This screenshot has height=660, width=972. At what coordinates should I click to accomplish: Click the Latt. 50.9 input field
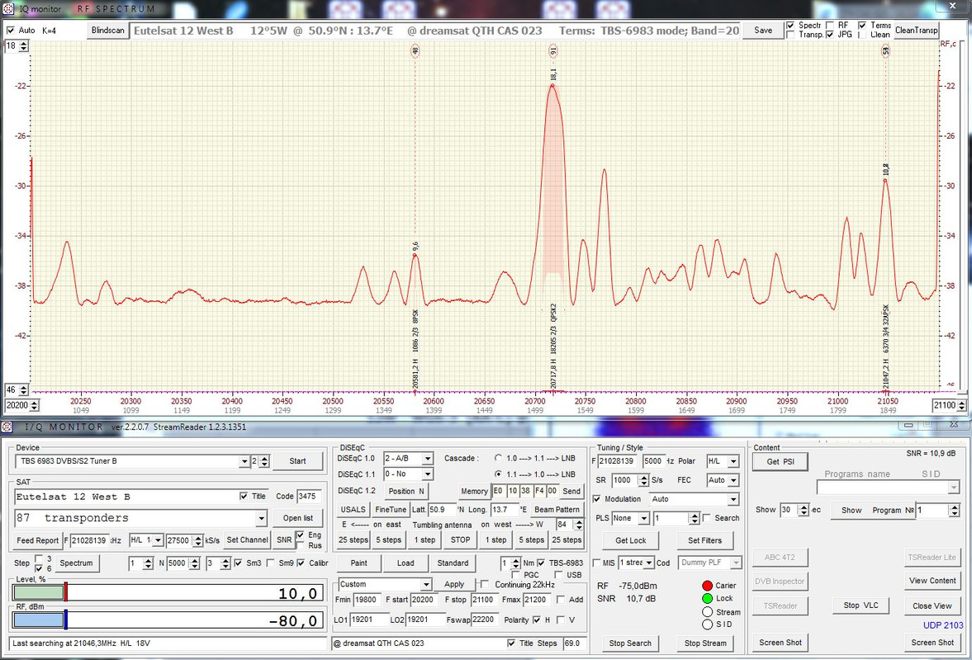pos(442,510)
